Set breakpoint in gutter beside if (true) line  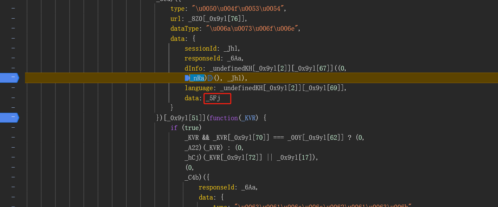click(13, 128)
